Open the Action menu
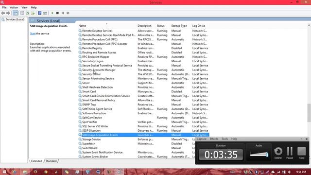The height and width of the screenshot is (175, 311). click(14, 7)
